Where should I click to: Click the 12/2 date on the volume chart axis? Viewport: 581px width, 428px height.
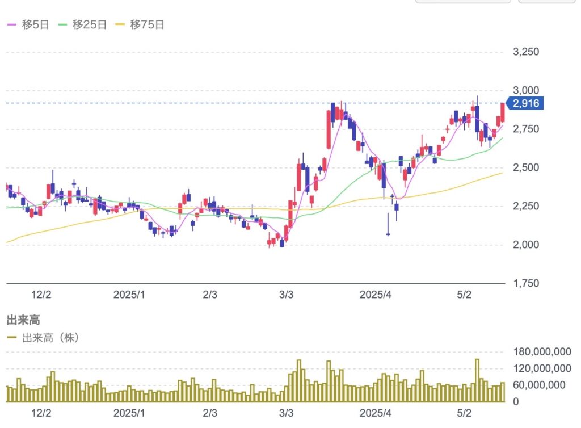tap(41, 413)
